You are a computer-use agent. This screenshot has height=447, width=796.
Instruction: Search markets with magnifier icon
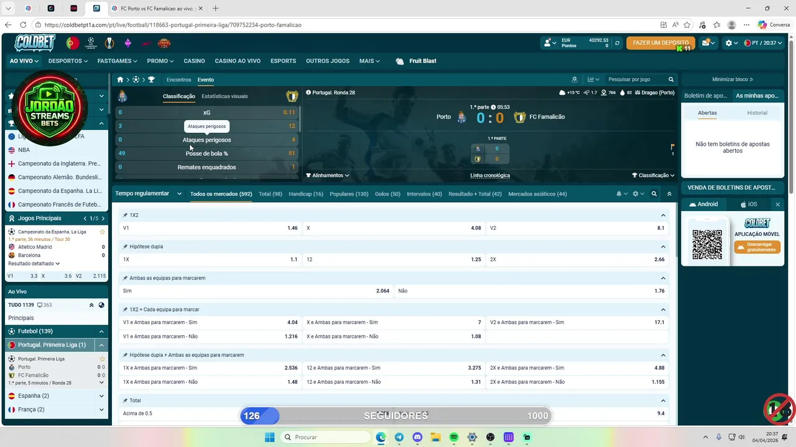654,194
